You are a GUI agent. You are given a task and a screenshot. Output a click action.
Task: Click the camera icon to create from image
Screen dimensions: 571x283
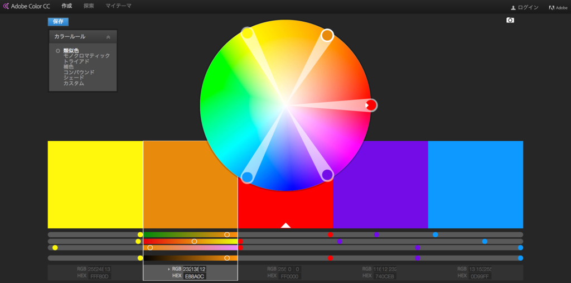[x=510, y=20]
